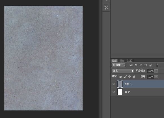
Task: Switch to the 图层 tab
Action: 115,61
